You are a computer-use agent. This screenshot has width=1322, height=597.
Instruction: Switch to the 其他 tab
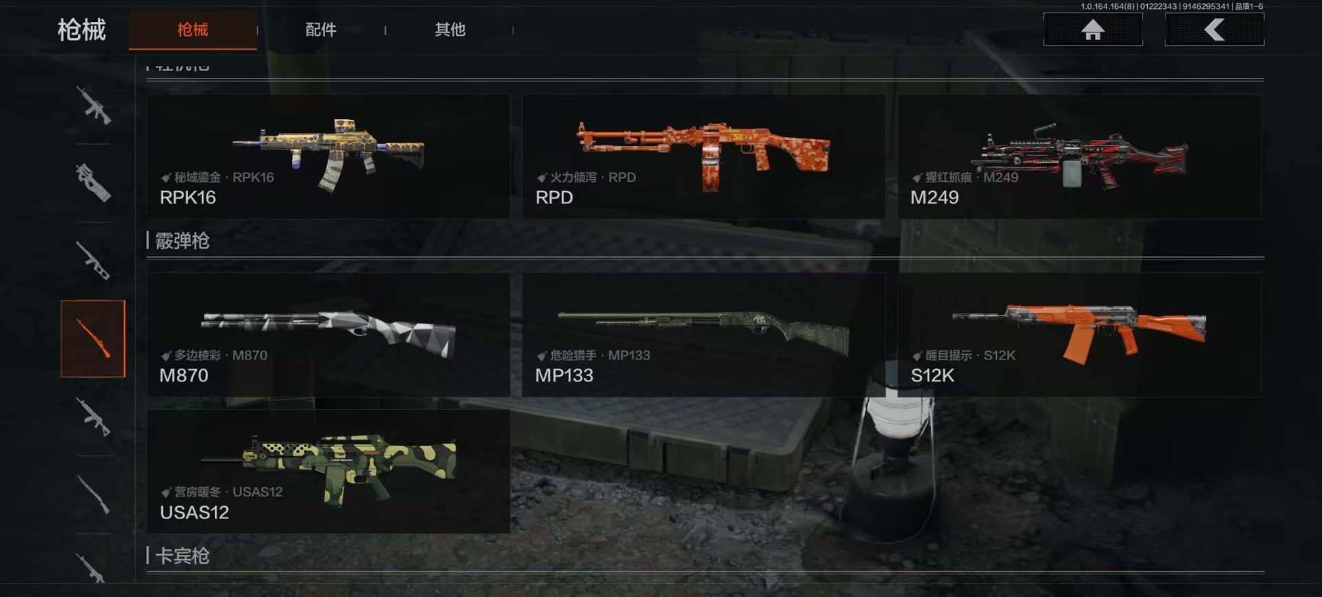450,30
